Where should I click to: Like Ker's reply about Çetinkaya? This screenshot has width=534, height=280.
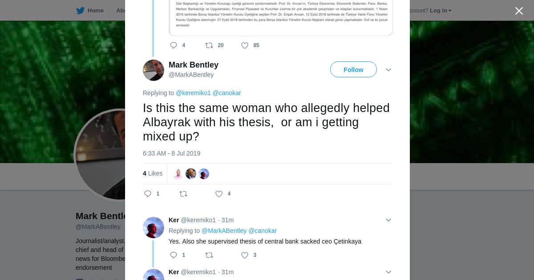245,255
